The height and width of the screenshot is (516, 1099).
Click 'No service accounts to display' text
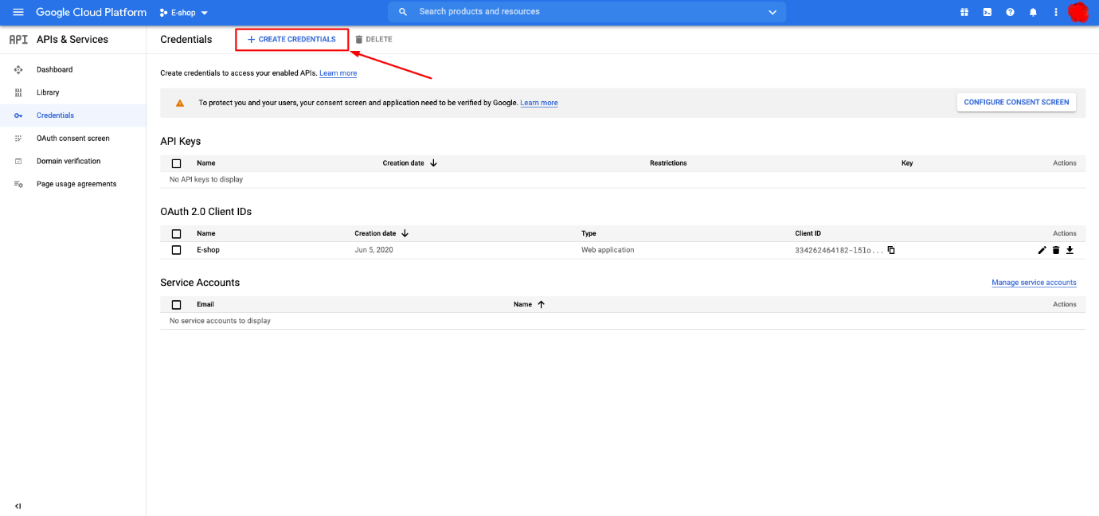point(220,321)
